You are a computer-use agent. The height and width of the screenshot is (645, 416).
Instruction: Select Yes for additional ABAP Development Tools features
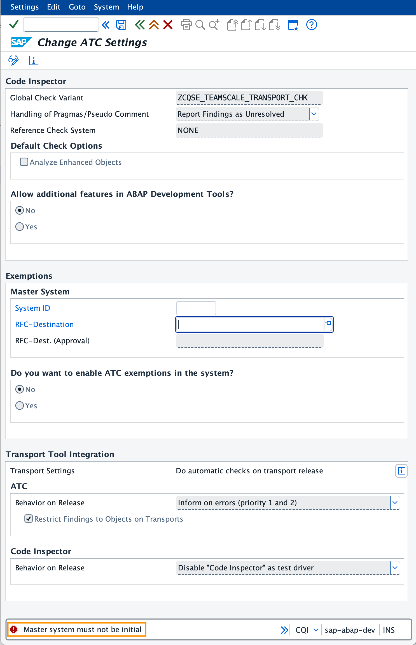(x=20, y=227)
